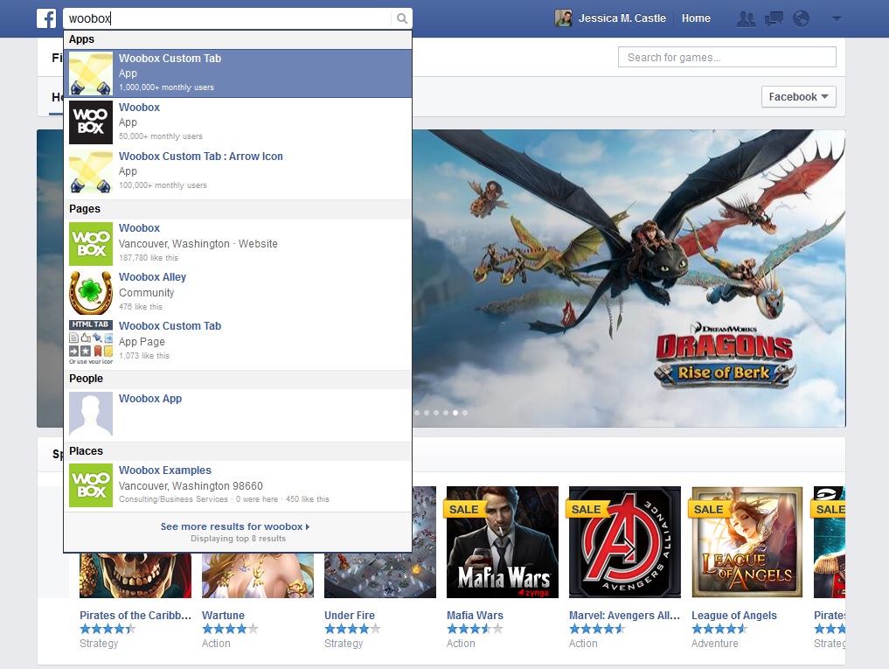Click the Wartune game title
Image resolution: width=889 pixels, height=669 pixels.
(224, 615)
